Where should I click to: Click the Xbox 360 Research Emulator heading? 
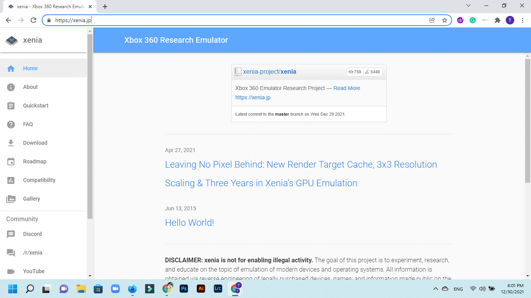click(176, 40)
